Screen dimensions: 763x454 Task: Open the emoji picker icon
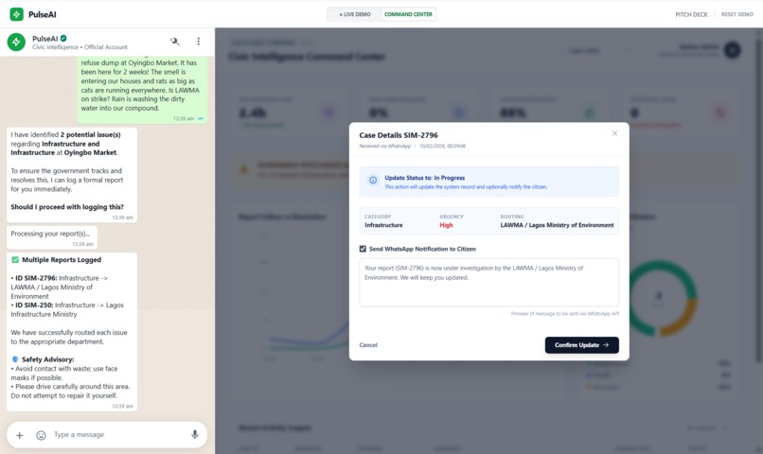coord(41,435)
